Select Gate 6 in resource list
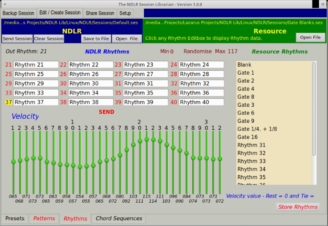328x226 pixels. (274, 113)
